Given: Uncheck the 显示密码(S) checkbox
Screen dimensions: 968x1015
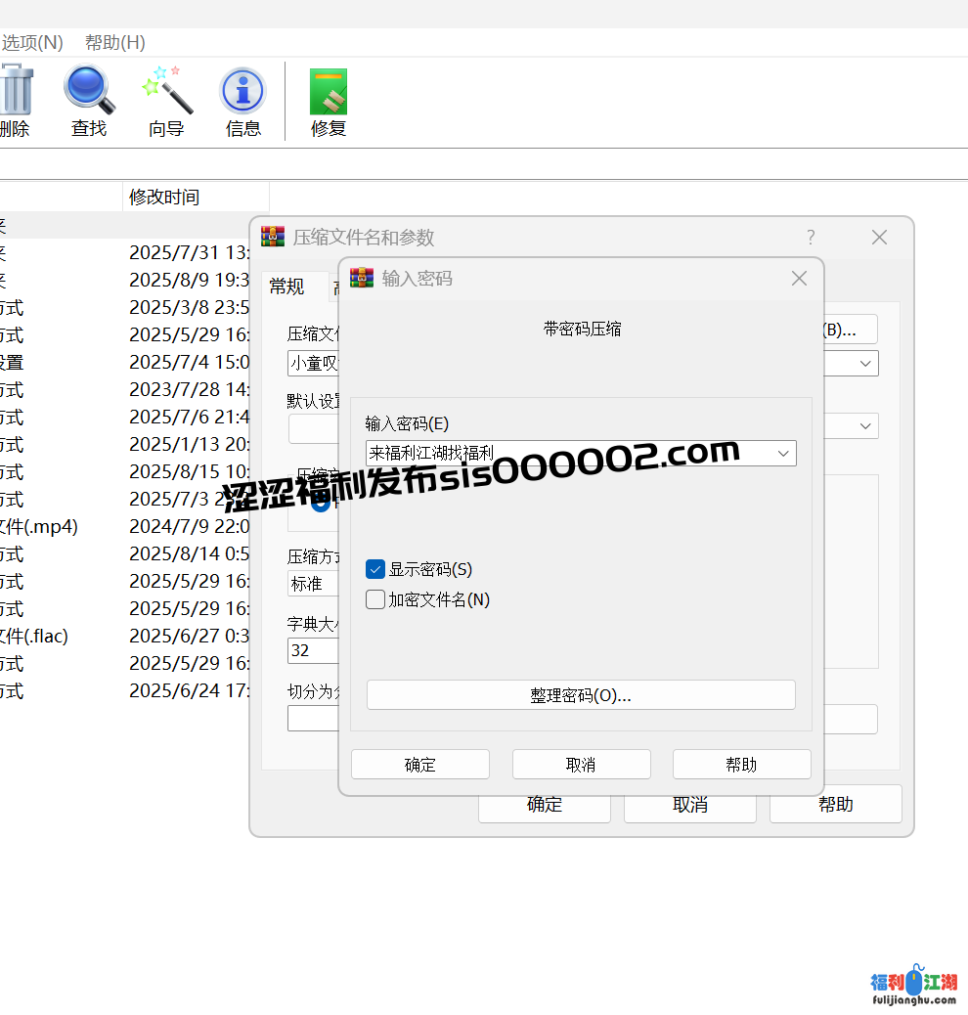Looking at the screenshot, I should (374, 568).
